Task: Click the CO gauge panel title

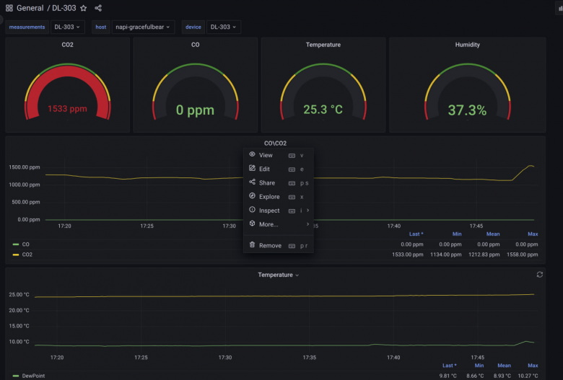Action: tap(196, 45)
